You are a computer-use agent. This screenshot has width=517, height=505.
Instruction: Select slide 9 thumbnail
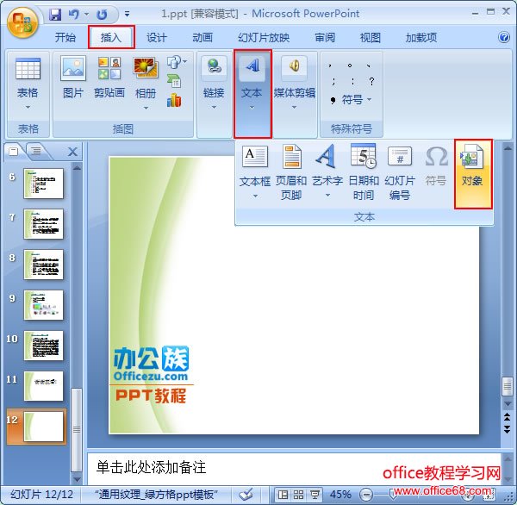click(44, 305)
